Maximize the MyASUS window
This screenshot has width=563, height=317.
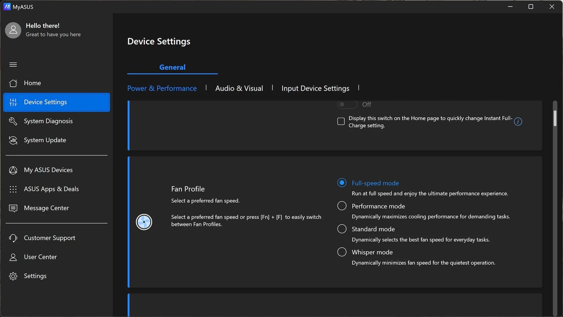pos(531,6)
